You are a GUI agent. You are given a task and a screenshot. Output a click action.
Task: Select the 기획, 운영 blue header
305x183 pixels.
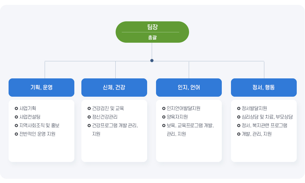(x=41, y=88)
